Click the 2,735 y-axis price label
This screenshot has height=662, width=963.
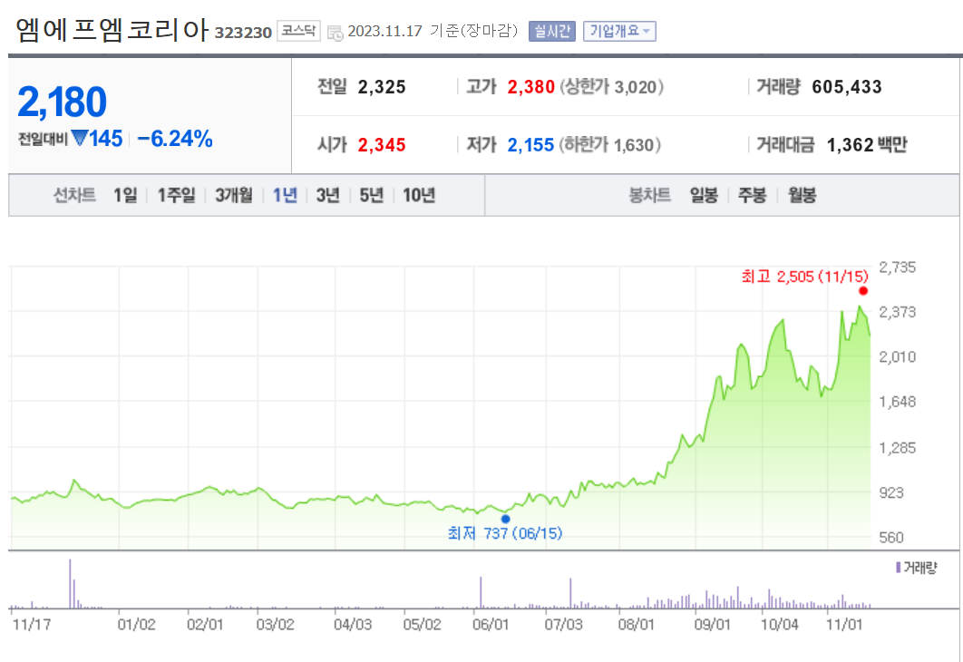(x=898, y=268)
